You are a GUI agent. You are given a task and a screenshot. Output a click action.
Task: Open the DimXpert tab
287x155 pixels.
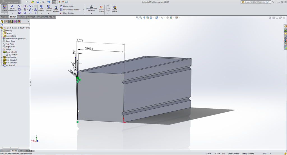point(31,17)
